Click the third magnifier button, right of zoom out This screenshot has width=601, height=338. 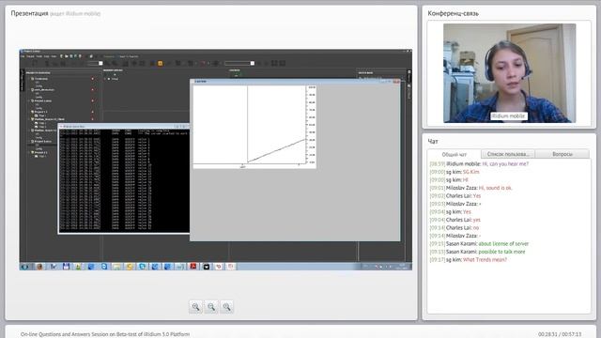pos(226,307)
